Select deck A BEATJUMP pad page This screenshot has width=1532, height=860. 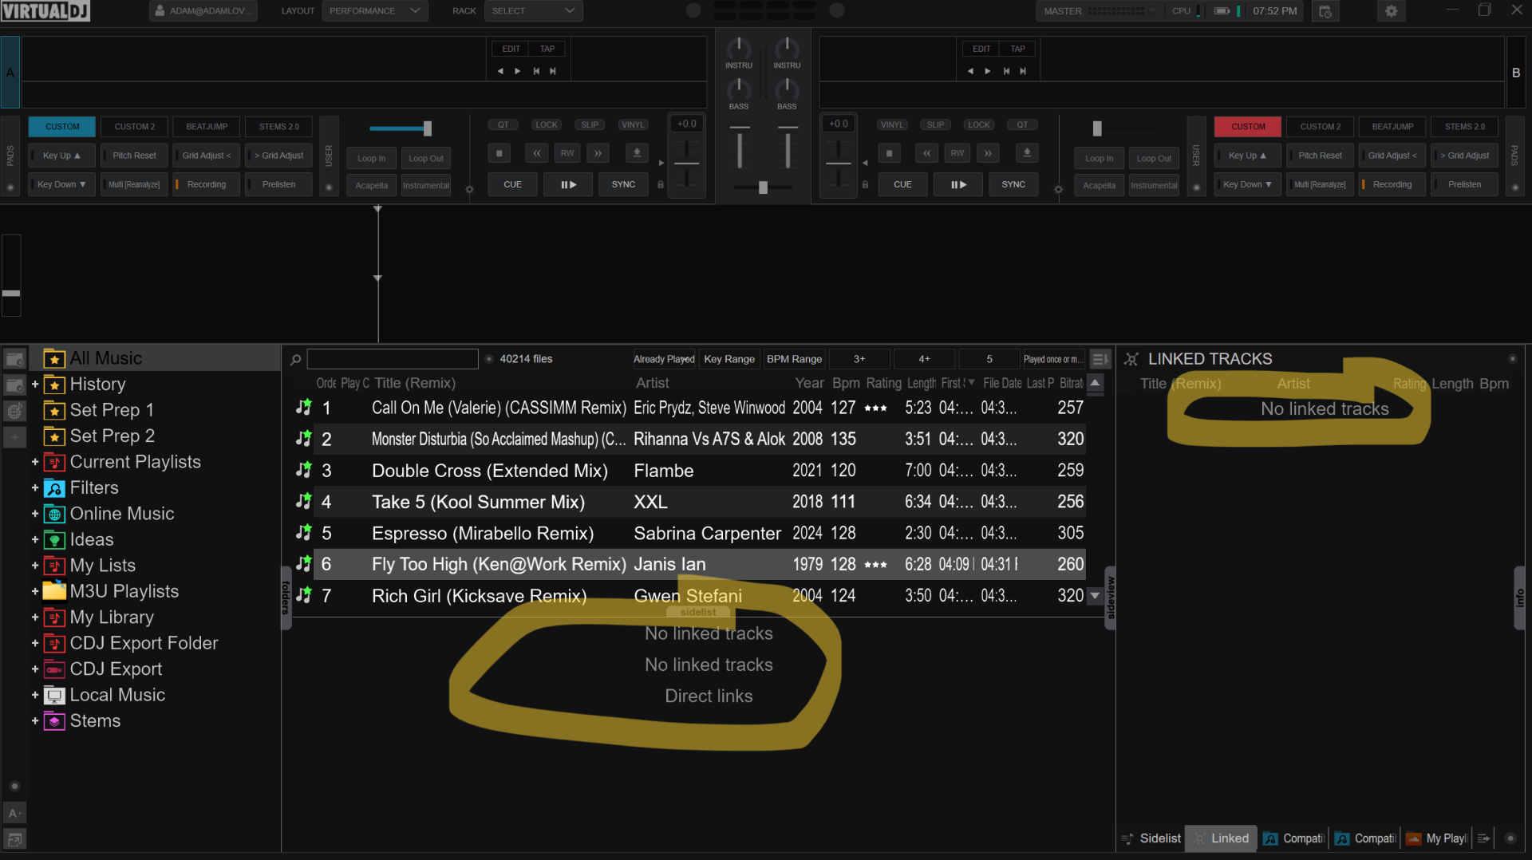pos(207,127)
